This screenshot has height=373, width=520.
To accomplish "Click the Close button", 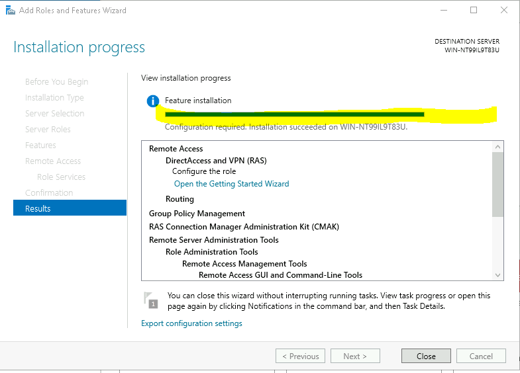I will coord(426,356).
